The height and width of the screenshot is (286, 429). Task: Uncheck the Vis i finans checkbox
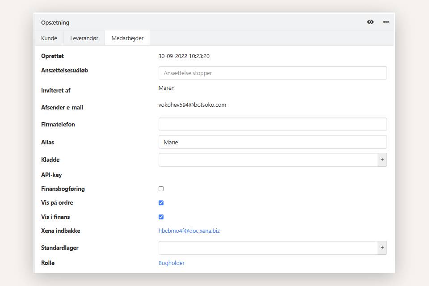[x=161, y=217]
